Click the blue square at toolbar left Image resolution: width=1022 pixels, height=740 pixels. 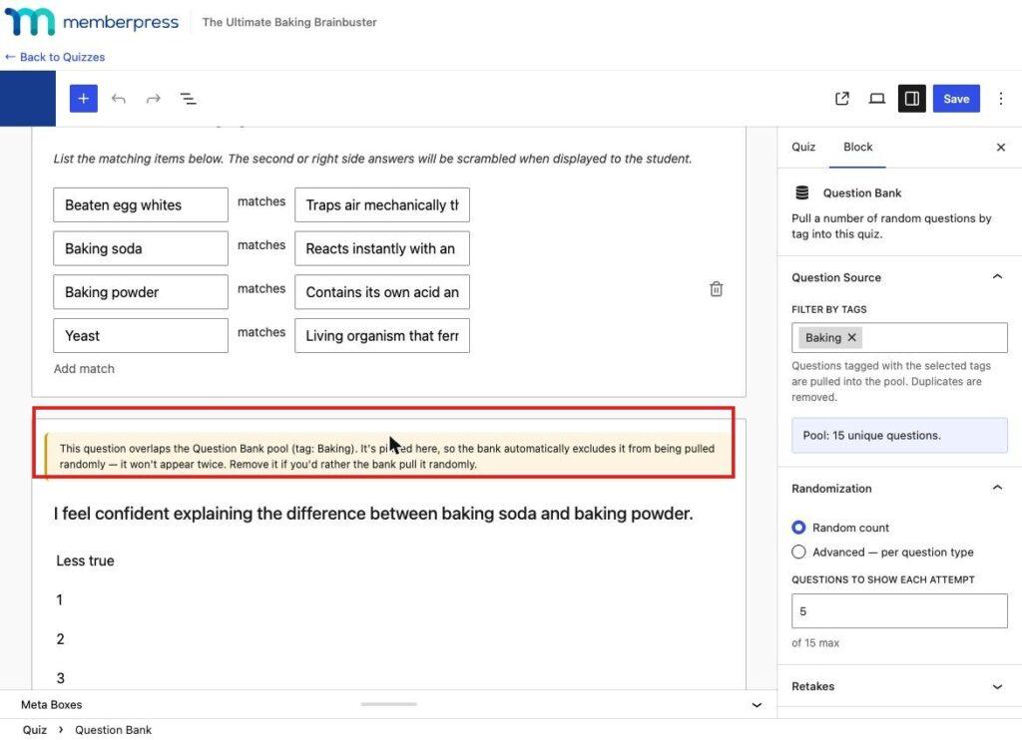28,99
